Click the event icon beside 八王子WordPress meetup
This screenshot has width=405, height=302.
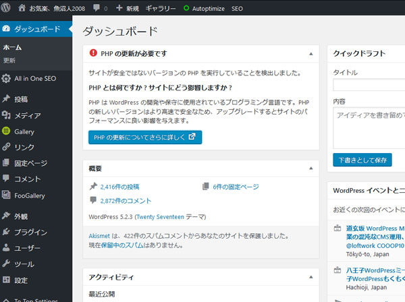(337, 270)
